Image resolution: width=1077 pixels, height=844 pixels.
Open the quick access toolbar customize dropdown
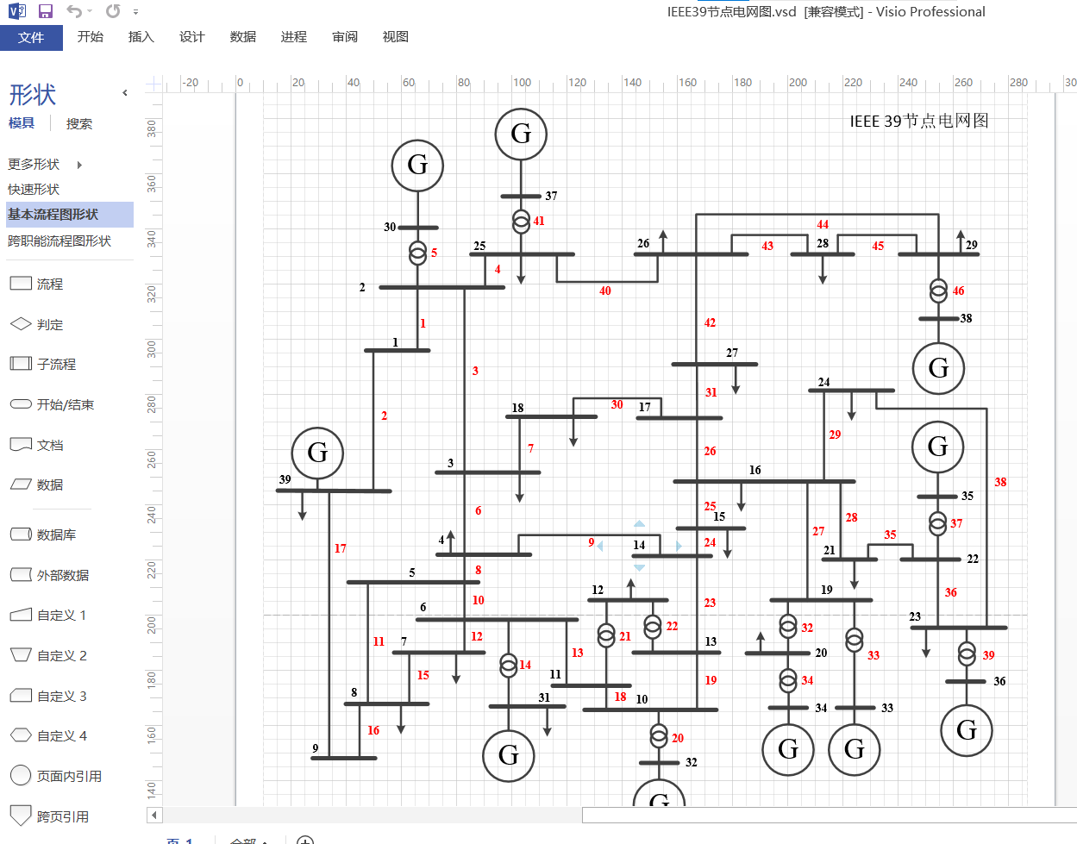(136, 12)
